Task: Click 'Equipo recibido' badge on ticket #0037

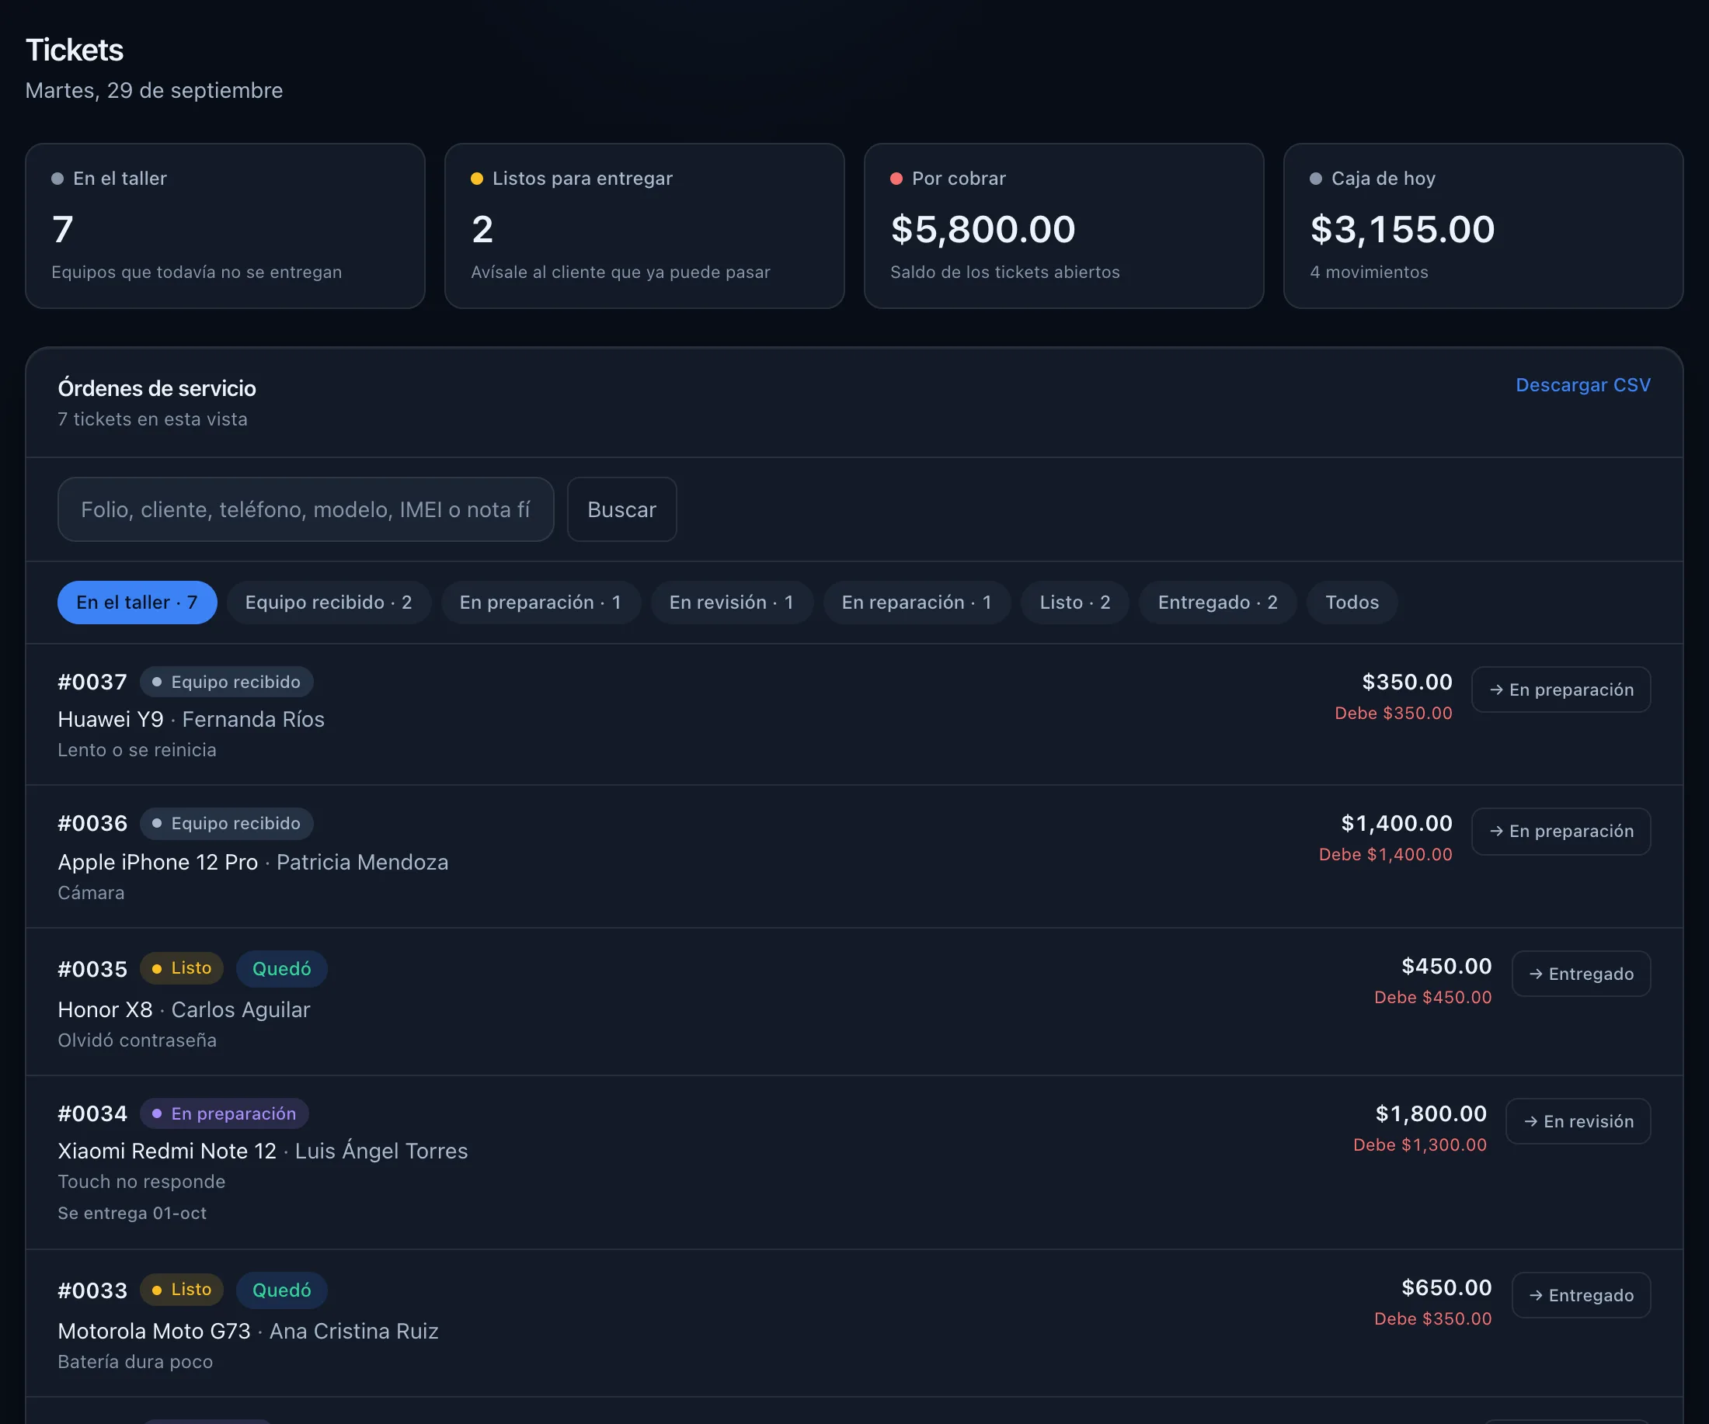Action: point(227,682)
